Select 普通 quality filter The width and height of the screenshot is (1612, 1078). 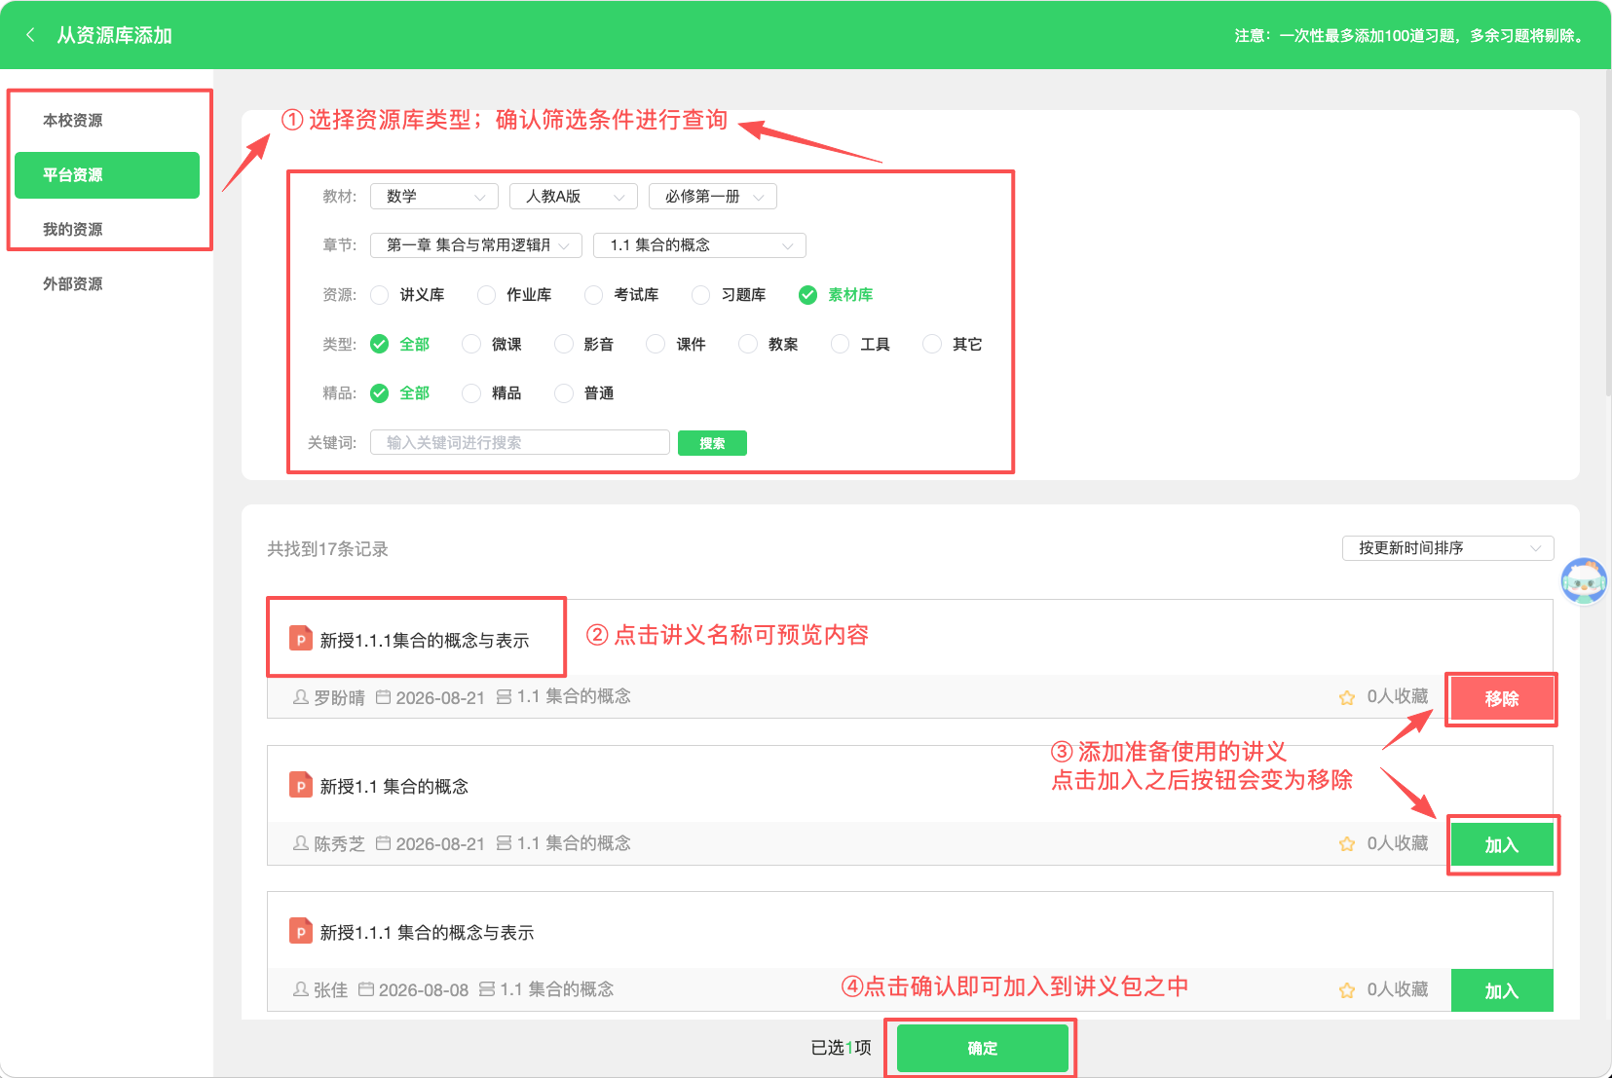coord(584,392)
